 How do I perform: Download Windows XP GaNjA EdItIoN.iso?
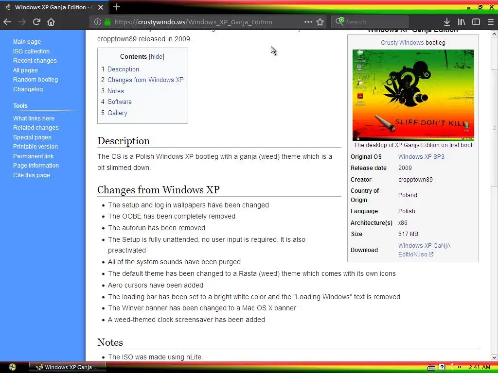pos(424,250)
